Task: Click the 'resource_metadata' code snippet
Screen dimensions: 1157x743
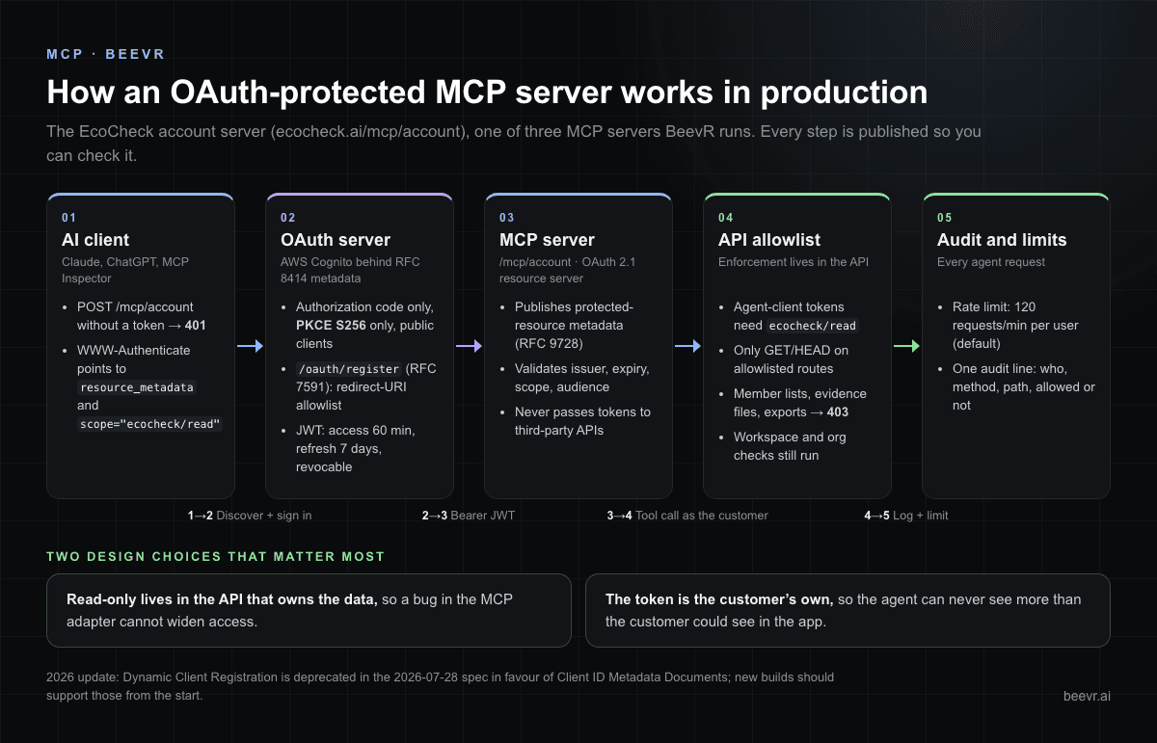Action: tap(137, 387)
